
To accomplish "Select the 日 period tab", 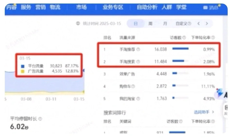I will 136,23.
